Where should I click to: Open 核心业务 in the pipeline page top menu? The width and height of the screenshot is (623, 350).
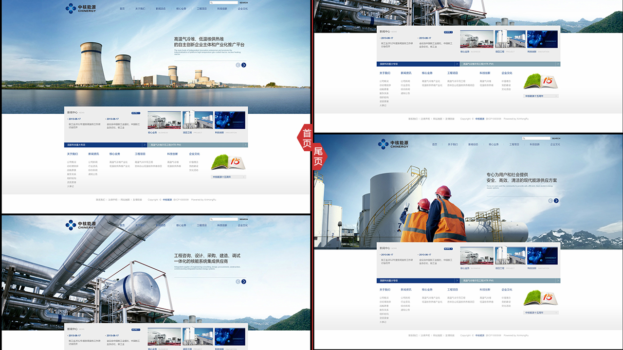[181, 226]
